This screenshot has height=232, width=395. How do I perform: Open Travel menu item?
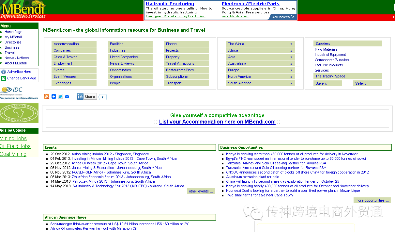[9, 53]
